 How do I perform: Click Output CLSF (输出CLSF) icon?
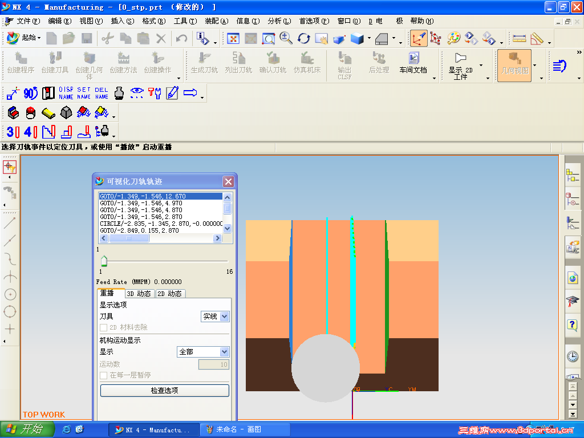click(344, 66)
